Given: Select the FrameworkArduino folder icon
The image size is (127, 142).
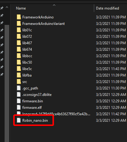Looking at the screenshot, I should click(x=19, y=17).
